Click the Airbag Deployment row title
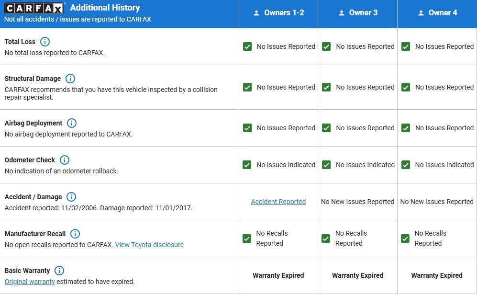Viewport: 477px width, 295px height. point(33,123)
